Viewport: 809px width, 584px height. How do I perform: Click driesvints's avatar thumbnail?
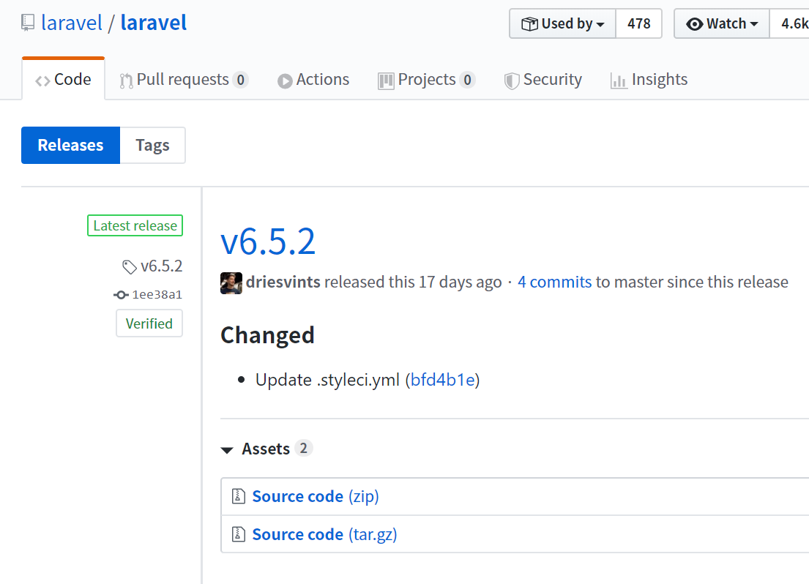pyautogui.click(x=231, y=282)
